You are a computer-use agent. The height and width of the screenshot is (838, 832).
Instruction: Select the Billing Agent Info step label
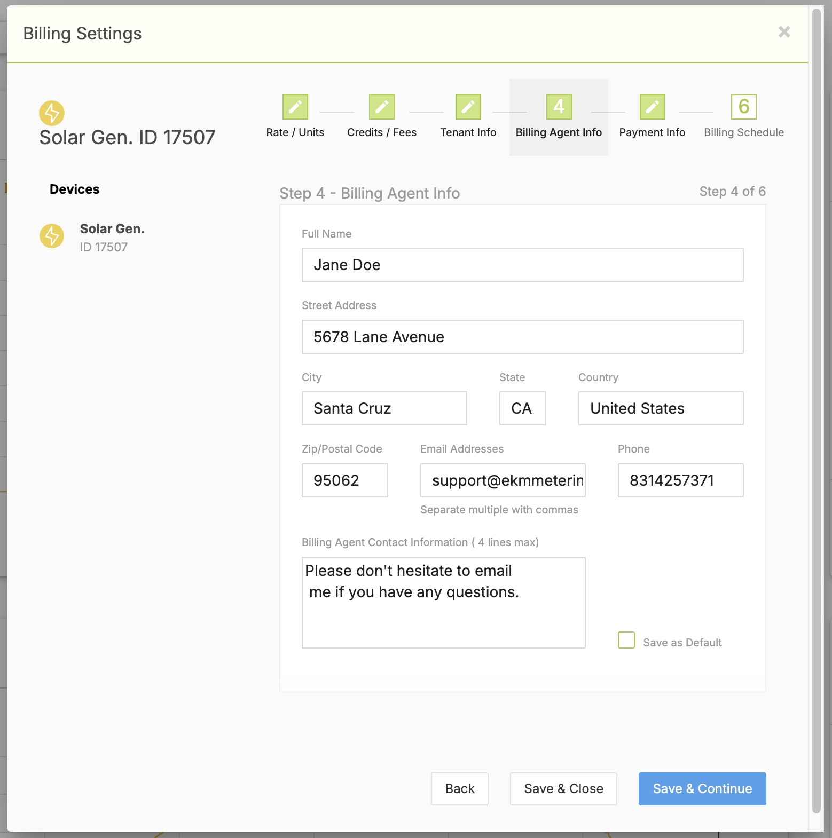pos(559,132)
